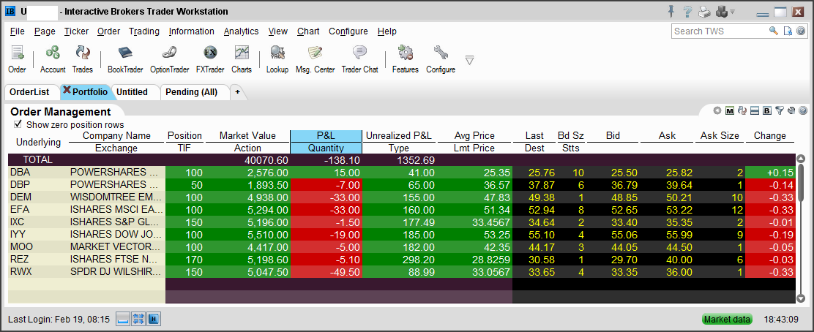Open the Configure menu in menu bar
The height and width of the screenshot is (332, 814).
tap(348, 31)
